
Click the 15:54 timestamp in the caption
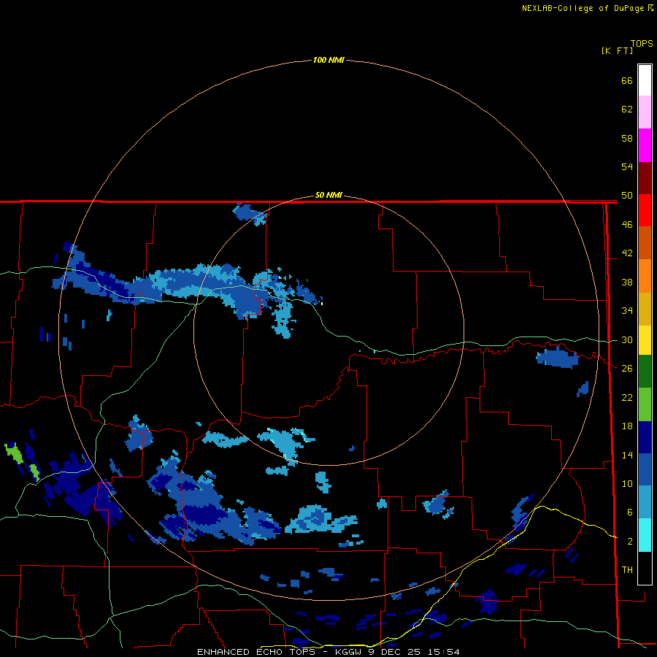tap(443, 652)
